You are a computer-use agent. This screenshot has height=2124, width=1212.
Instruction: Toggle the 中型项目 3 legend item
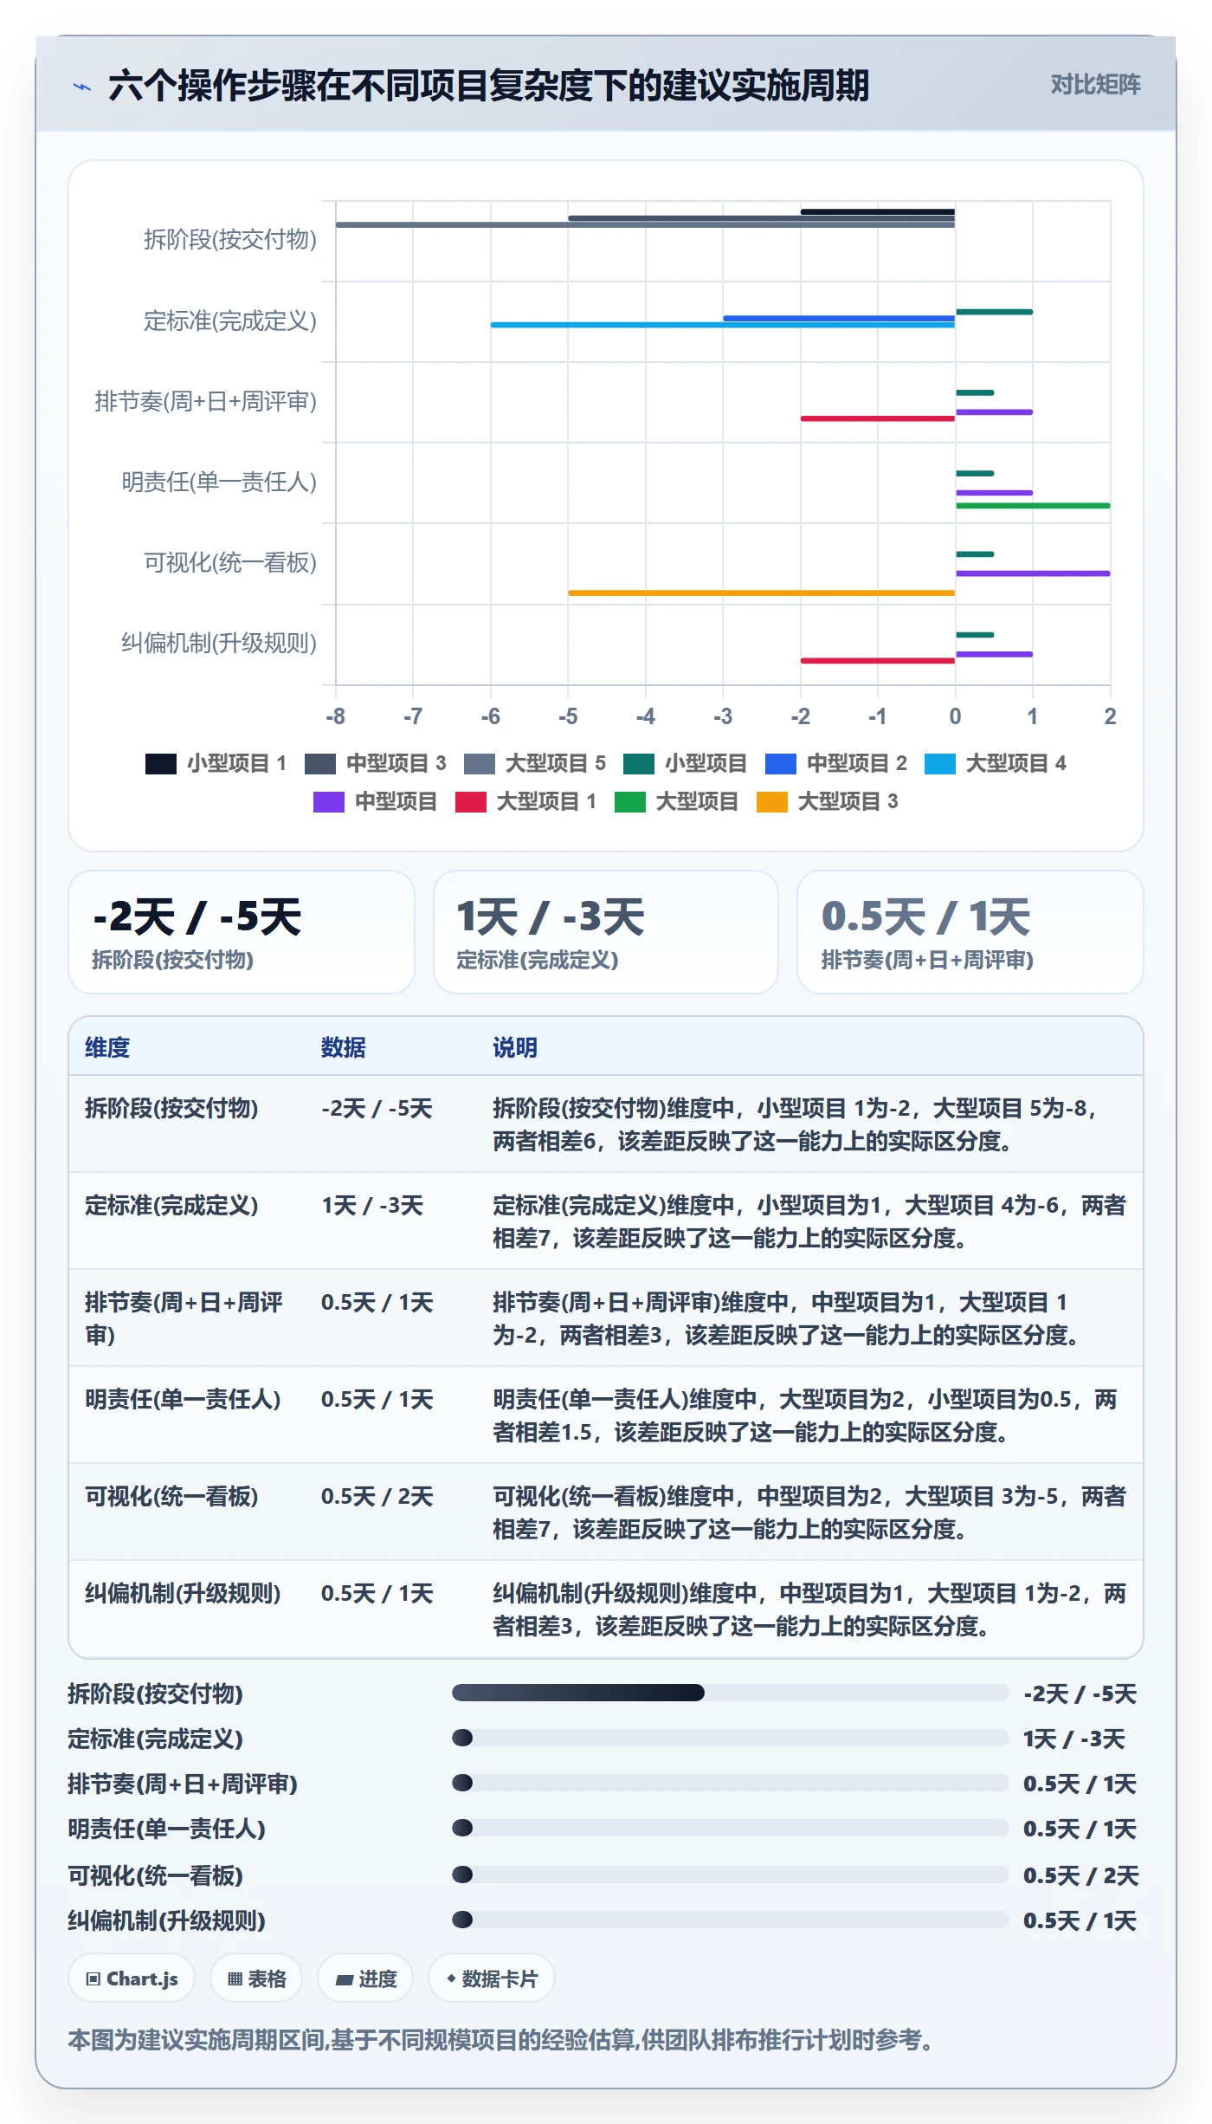click(376, 763)
